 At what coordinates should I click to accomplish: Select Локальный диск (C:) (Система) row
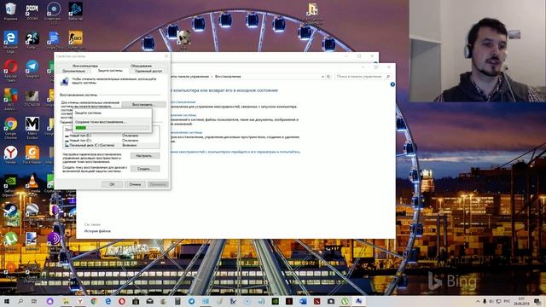112,145
